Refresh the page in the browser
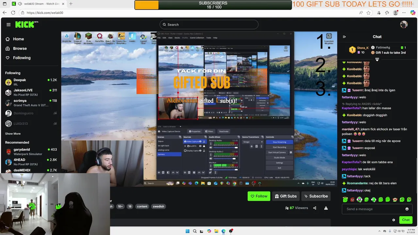This screenshot has height=235, width=418. coord(13,13)
